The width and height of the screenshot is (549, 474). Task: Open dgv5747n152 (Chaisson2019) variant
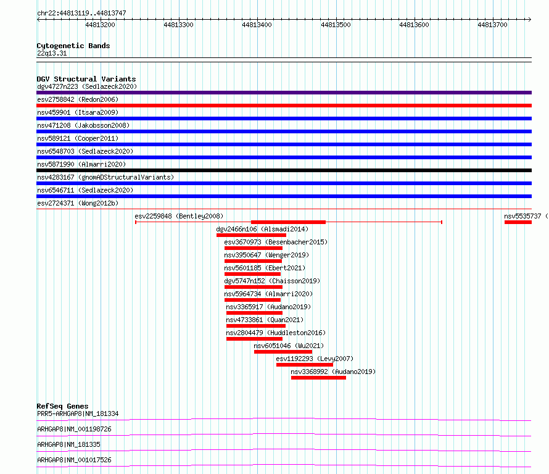pyautogui.click(x=272, y=281)
